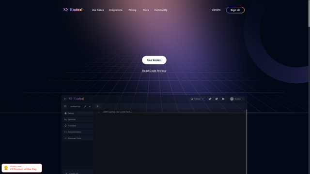The image size is (310, 174).
Task: Open the Kodezi user account dropdown
Action: tap(237, 99)
